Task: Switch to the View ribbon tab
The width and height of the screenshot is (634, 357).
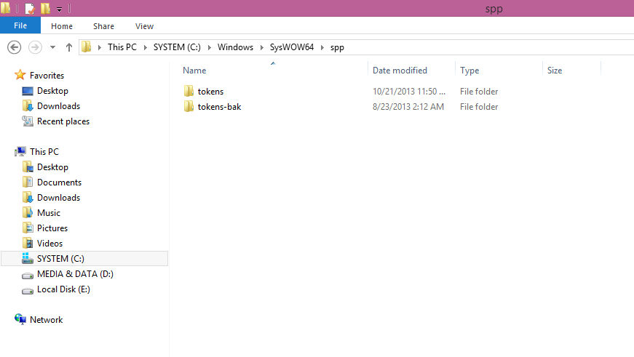Action: [x=144, y=26]
